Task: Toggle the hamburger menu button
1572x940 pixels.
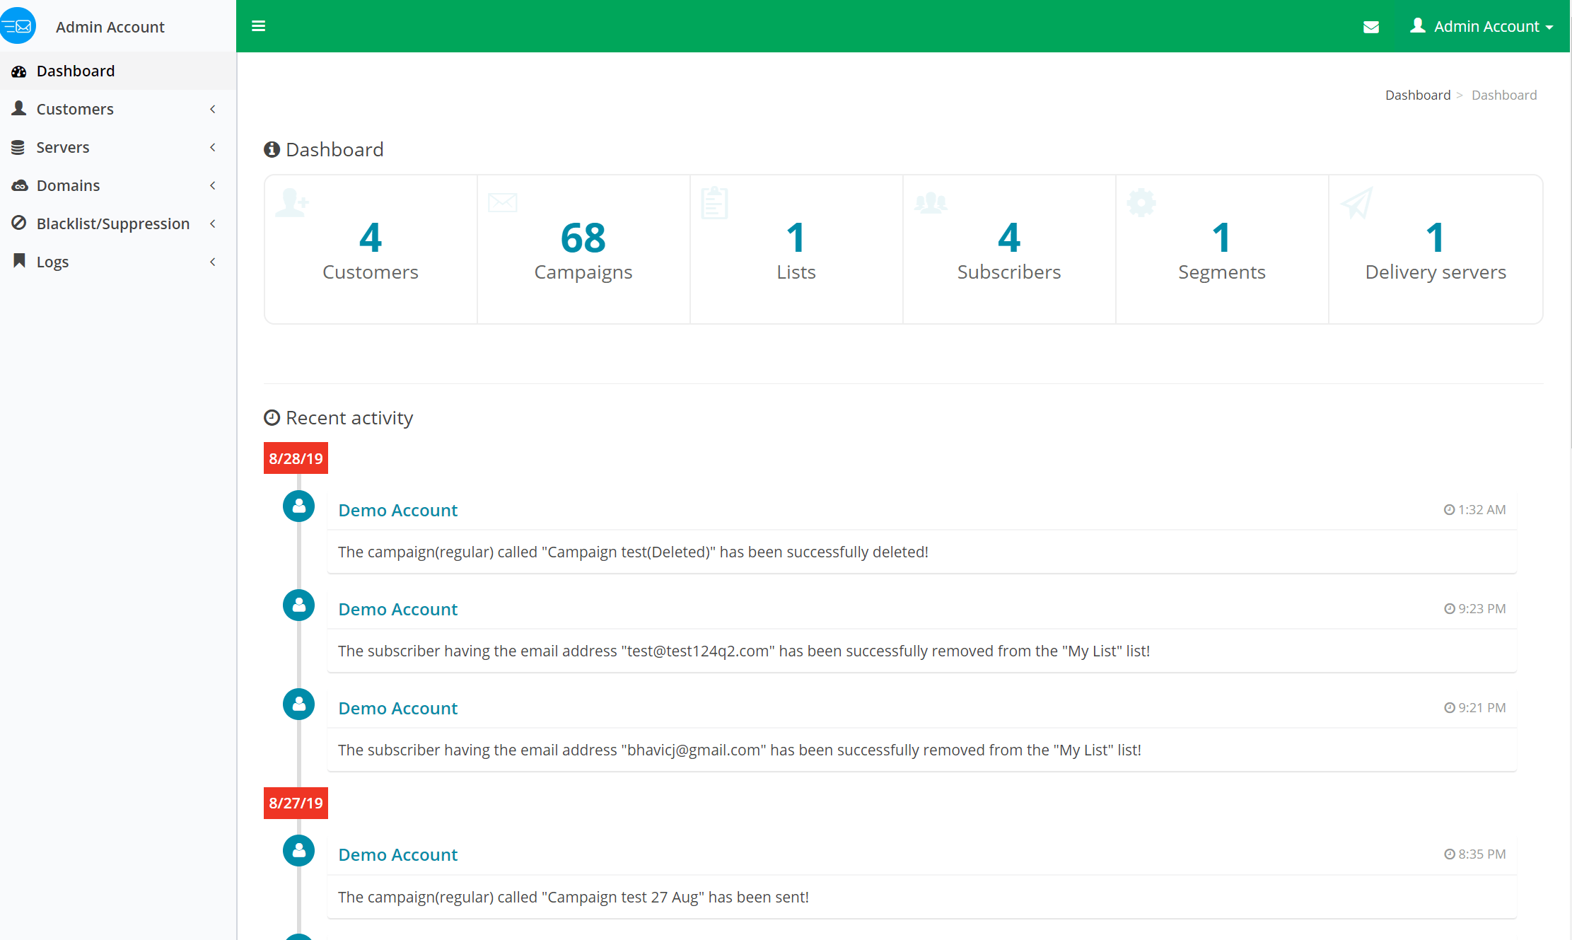Action: tap(258, 25)
